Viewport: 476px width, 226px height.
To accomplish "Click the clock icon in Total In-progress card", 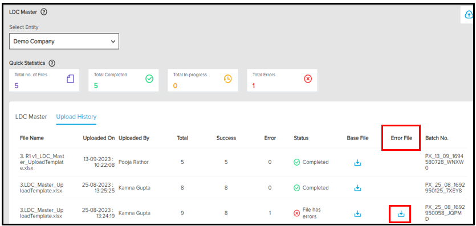I will (227, 79).
